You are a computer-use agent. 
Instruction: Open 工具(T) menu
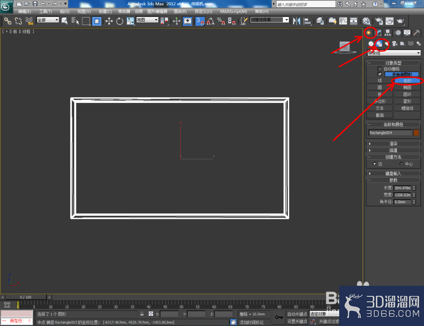pos(45,11)
